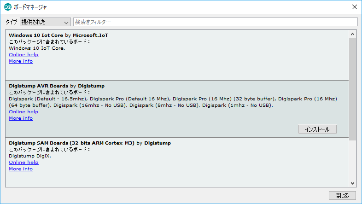Click the Digispark board list description text
Screen dimensions: 362x204
[173, 102]
